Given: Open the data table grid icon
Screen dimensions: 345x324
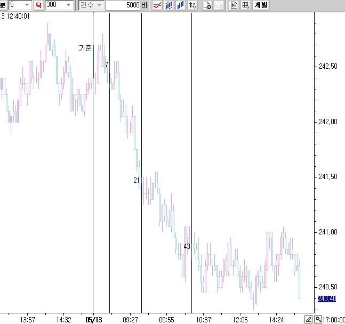Looking at the screenshot, I should [x=245, y=5].
